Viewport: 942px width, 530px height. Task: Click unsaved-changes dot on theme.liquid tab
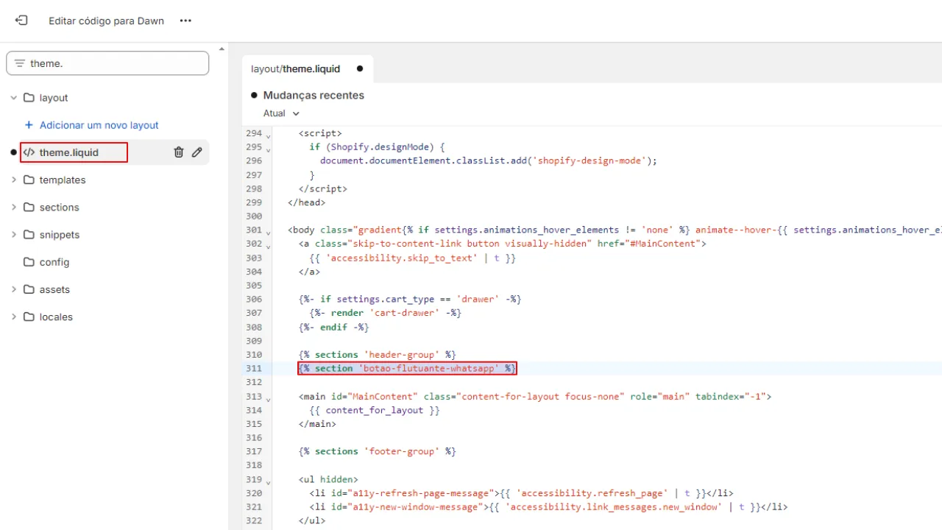coord(360,68)
